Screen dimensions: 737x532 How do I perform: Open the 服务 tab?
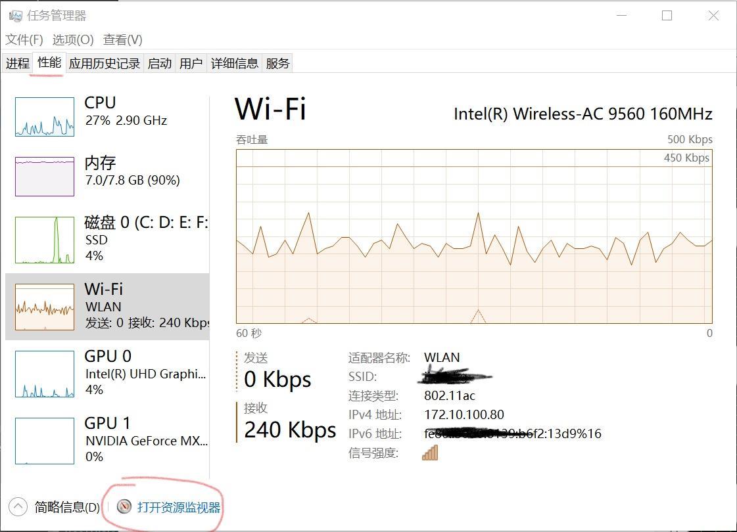pyautogui.click(x=277, y=63)
